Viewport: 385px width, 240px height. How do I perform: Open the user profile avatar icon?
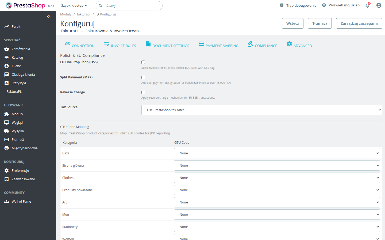[379, 5]
